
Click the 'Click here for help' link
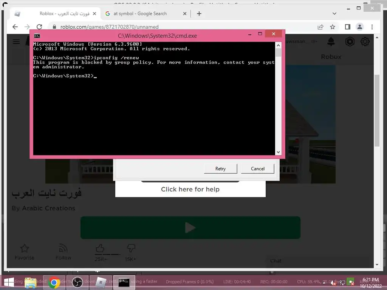(190, 189)
